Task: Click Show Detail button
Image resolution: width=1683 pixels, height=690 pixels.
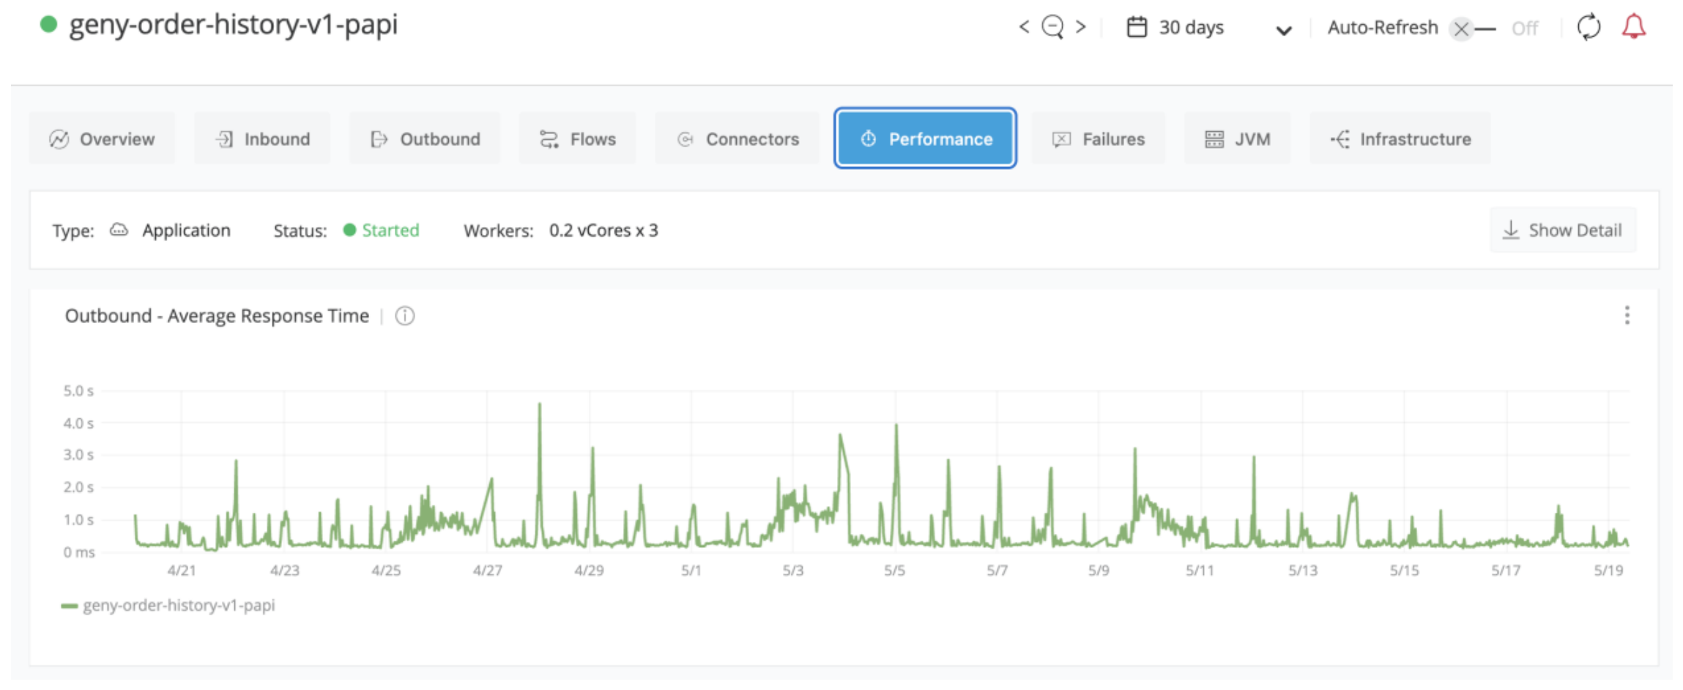Action: click(x=1562, y=230)
